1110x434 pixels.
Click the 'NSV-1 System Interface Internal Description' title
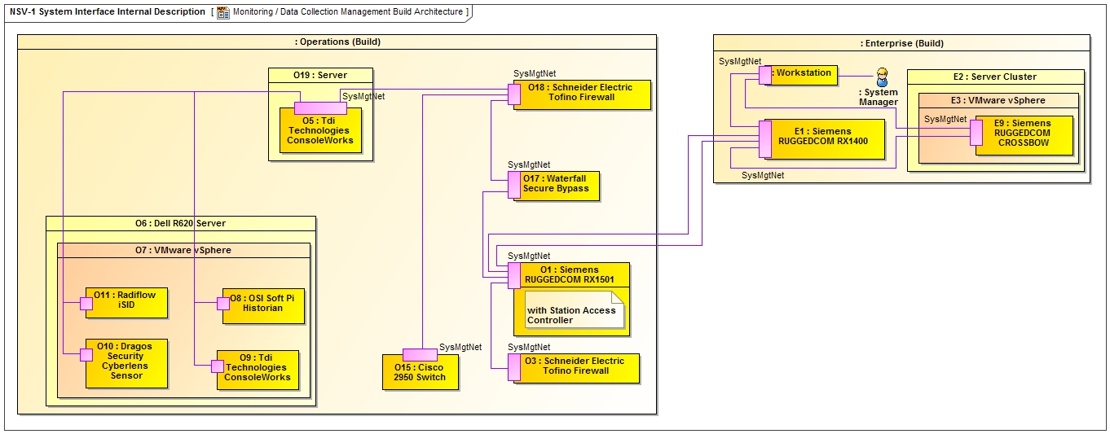click(x=108, y=11)
